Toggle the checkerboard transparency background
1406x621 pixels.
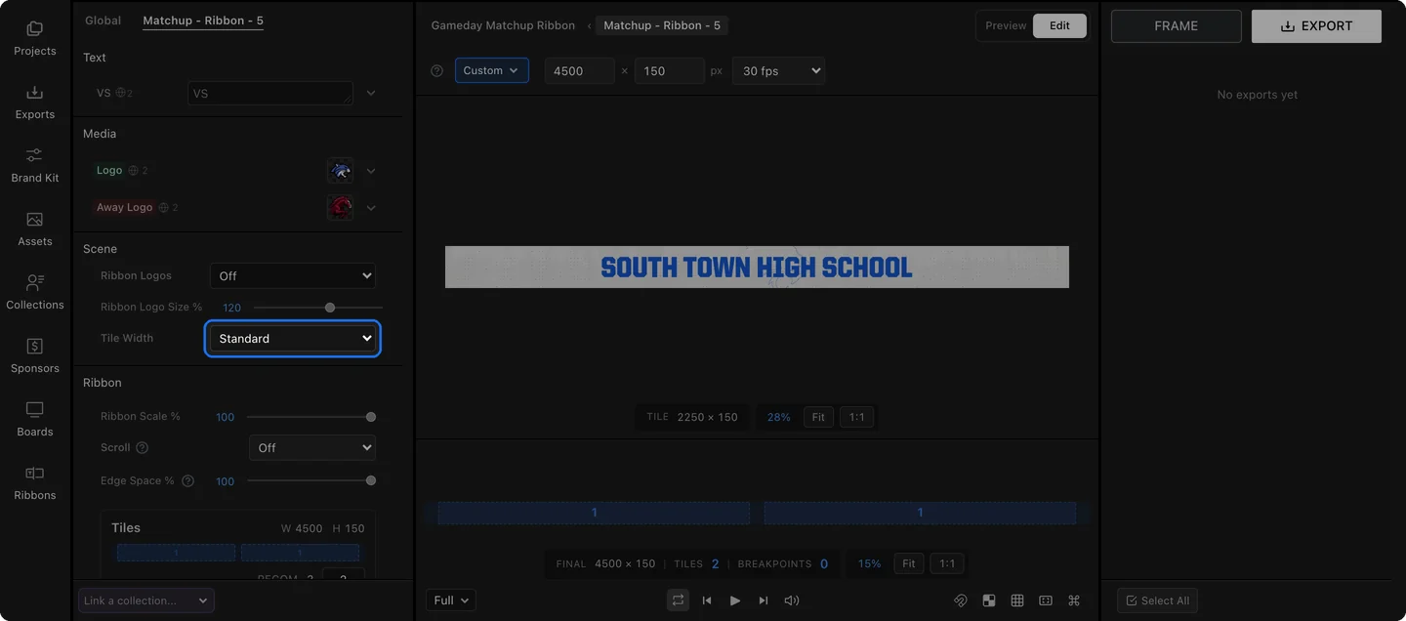point(989,600)
